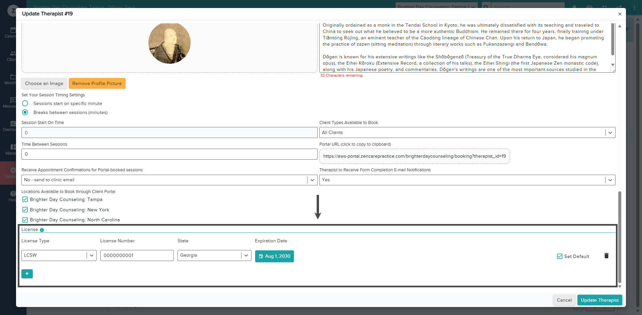Add a new license with the plus button
Image resolution: width=642 pixels, height=315 pixels.
tap(27, 274)
